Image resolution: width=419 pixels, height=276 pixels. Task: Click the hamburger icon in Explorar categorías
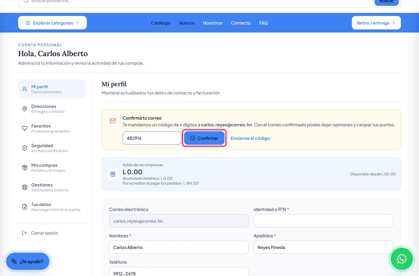coord(28,23)
